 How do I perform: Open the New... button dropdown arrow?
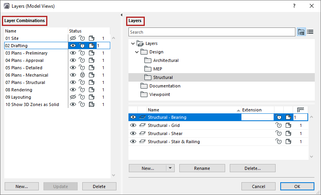[x=170, y=168]
